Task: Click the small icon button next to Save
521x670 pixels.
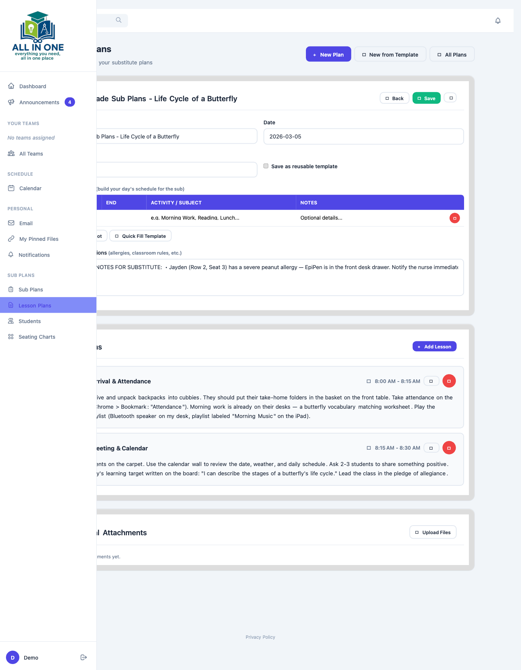Action: (451, 98)
